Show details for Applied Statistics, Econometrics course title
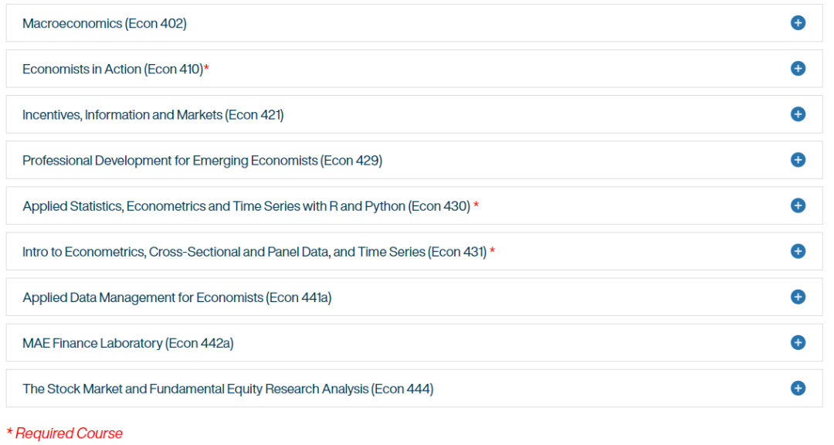This screenshot has height=445, width=834. coord(246,206)
